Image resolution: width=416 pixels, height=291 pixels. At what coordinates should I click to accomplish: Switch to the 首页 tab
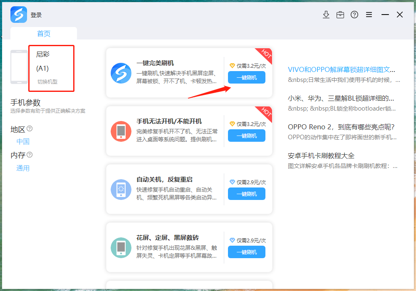click(x=44, y=34)
